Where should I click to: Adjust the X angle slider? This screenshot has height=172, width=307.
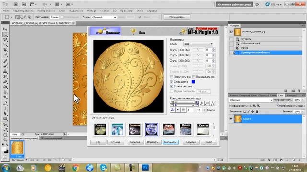point(198,50)
